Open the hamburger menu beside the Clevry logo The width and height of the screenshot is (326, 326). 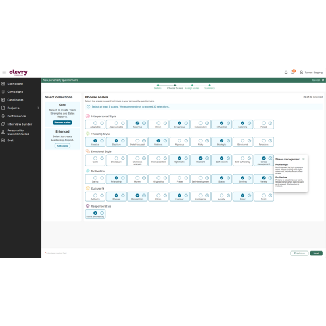tap(4, 72)
